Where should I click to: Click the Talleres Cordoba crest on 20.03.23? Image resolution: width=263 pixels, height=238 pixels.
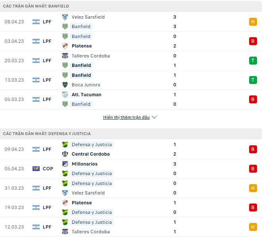pos(65,56)
